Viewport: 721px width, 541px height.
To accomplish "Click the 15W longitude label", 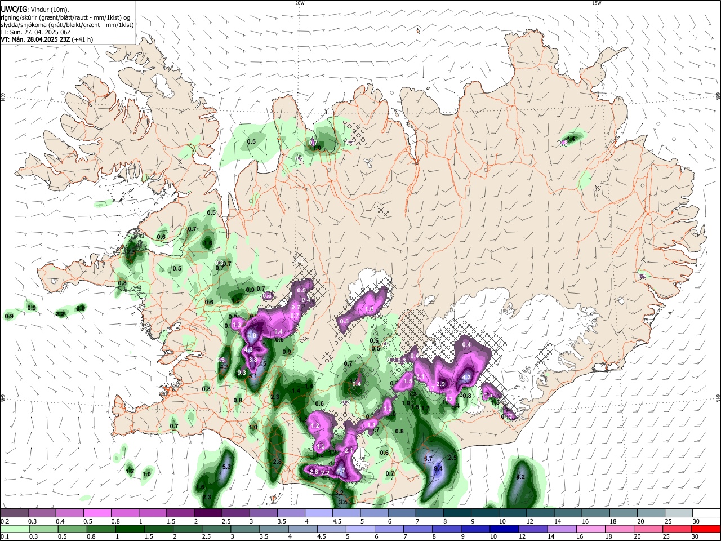I will pos(597,3).
